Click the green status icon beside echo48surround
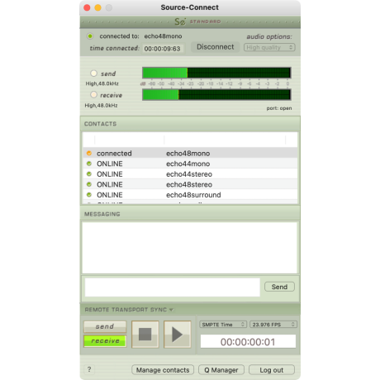The width and height of the screenshot is (380, 380). (89, 195)
